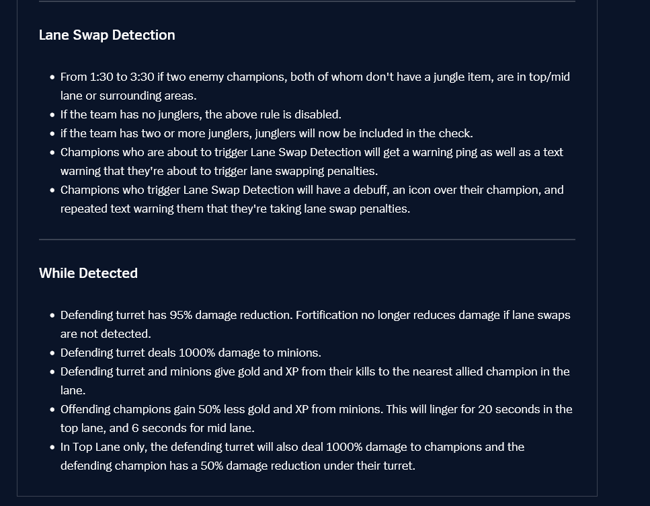The image size is (650, 506).
Task: Click the warning ping bullet about lane swapping
Action: coord(312,161)
